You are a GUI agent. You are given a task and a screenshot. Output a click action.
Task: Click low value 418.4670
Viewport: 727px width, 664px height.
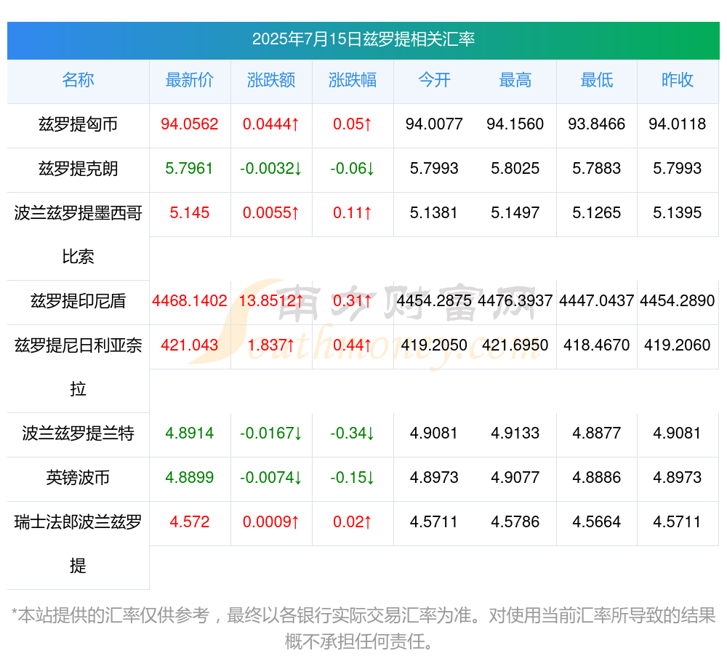click(x=597, y=345)
